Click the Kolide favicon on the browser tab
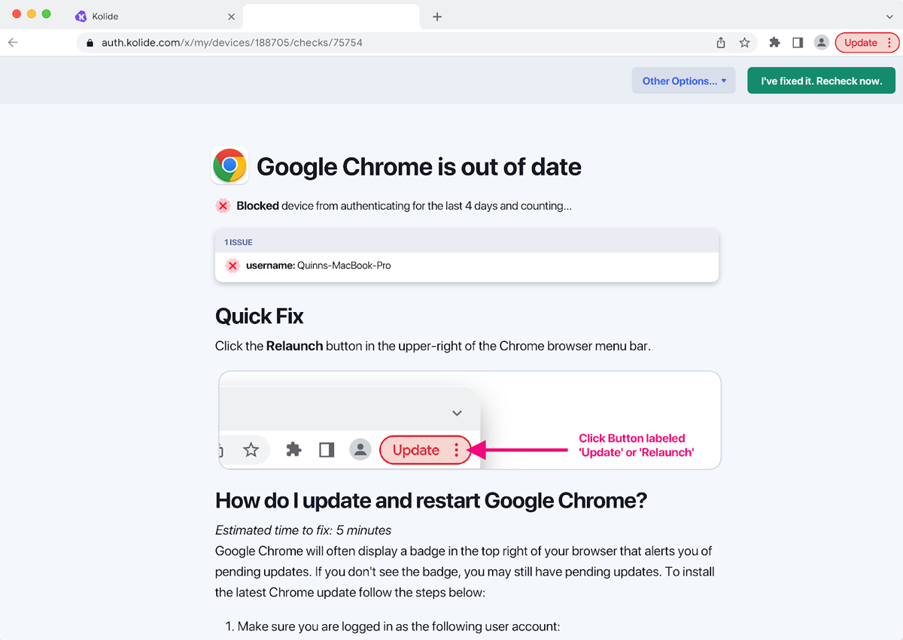This screenshot has height=640, width=903. point(81,16)
